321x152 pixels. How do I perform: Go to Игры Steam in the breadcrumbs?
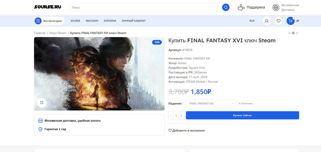point(58,33)
